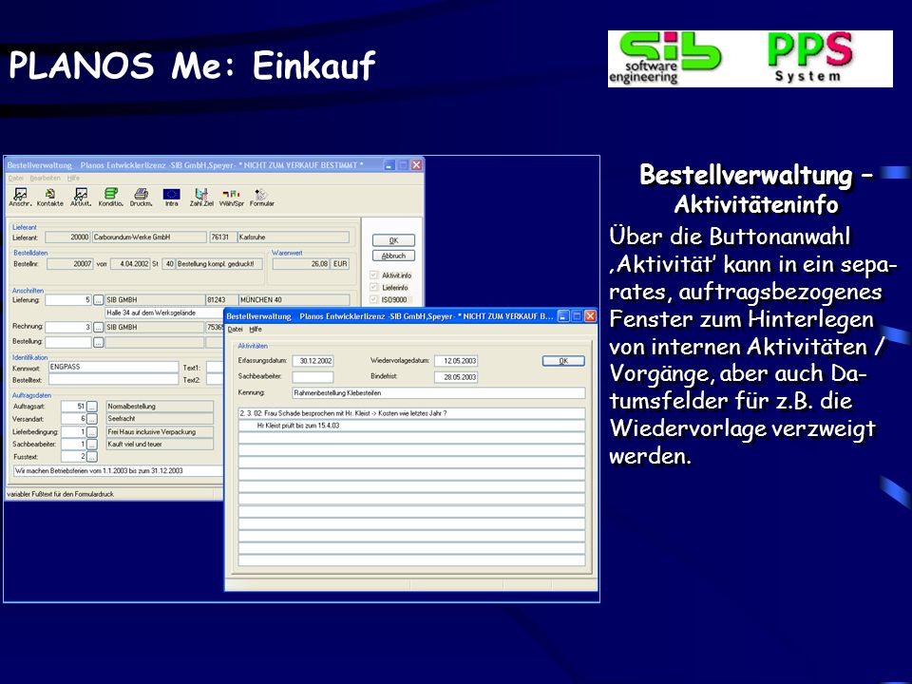Open lookup button next to Lieferbedingung field
912x684 pixels.
click(92, 432)
